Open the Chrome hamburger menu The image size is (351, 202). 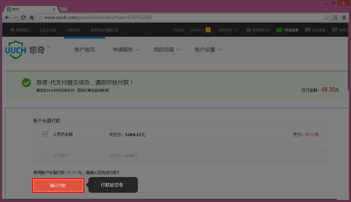(344, 17)
